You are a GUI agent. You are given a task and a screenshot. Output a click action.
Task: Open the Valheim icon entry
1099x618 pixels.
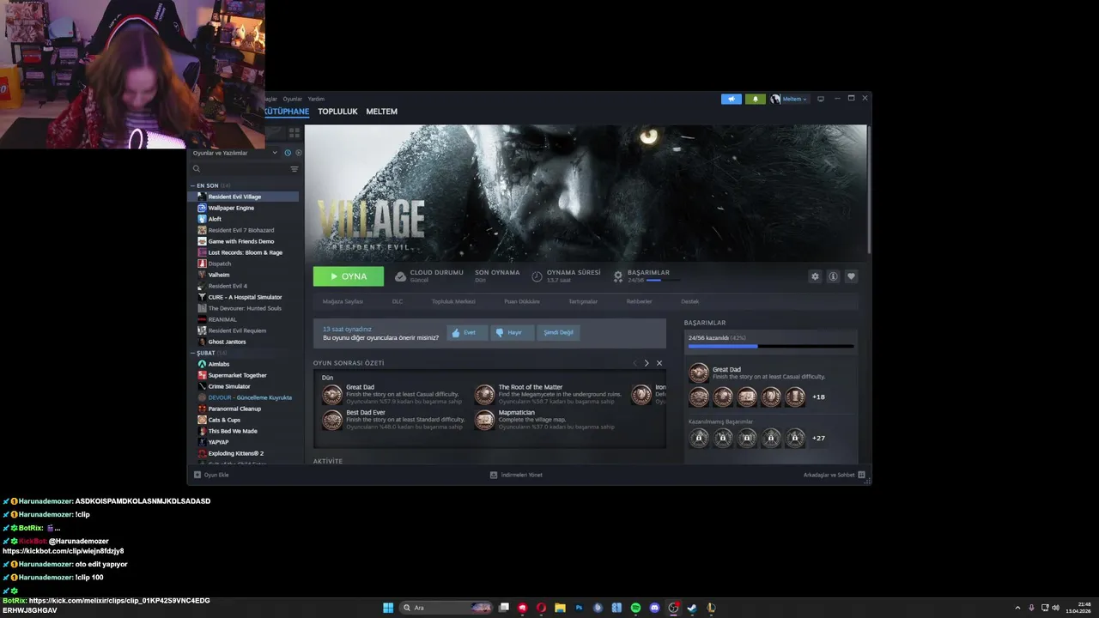pyautogui.click(x=202, y=275)
